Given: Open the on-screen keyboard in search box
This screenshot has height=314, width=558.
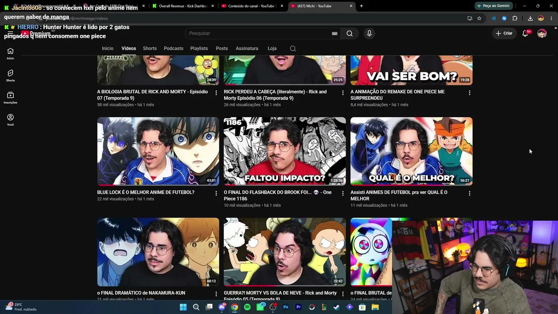Looking at the screenshot, I should click(334, 34).
